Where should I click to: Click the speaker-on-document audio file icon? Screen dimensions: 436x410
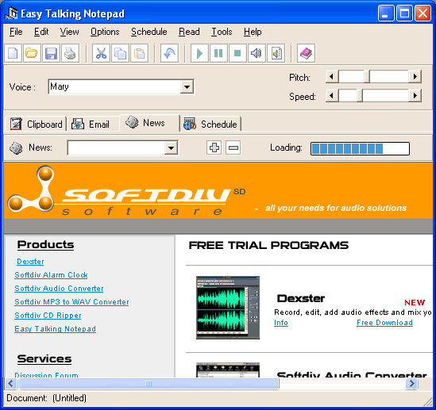point(276,53)
